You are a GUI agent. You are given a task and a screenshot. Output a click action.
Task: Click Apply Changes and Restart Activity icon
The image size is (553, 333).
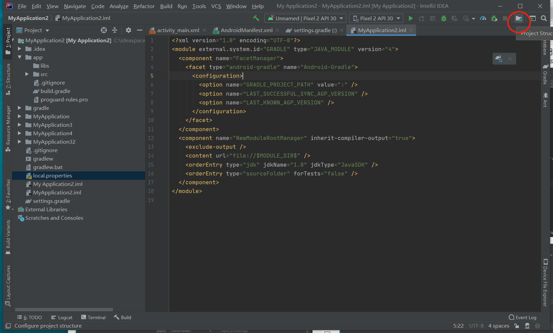[x=421, y=19]
